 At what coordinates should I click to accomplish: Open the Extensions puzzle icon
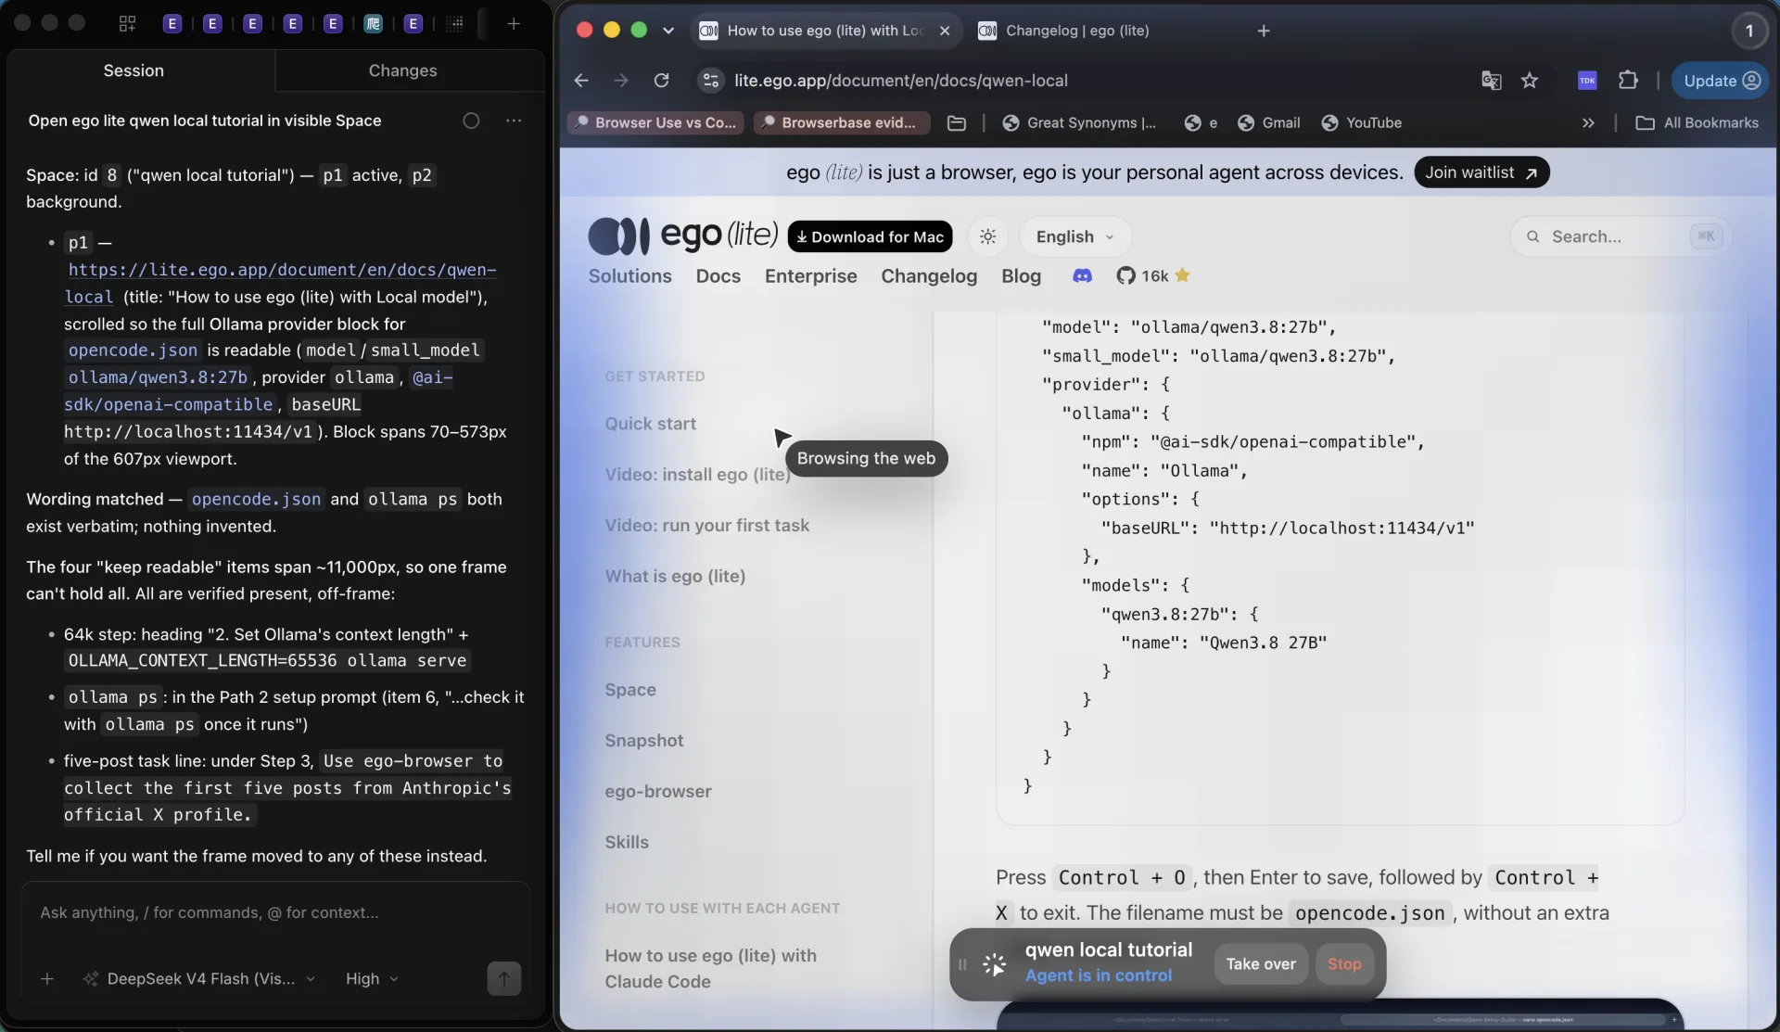[x=1629, y=81]
